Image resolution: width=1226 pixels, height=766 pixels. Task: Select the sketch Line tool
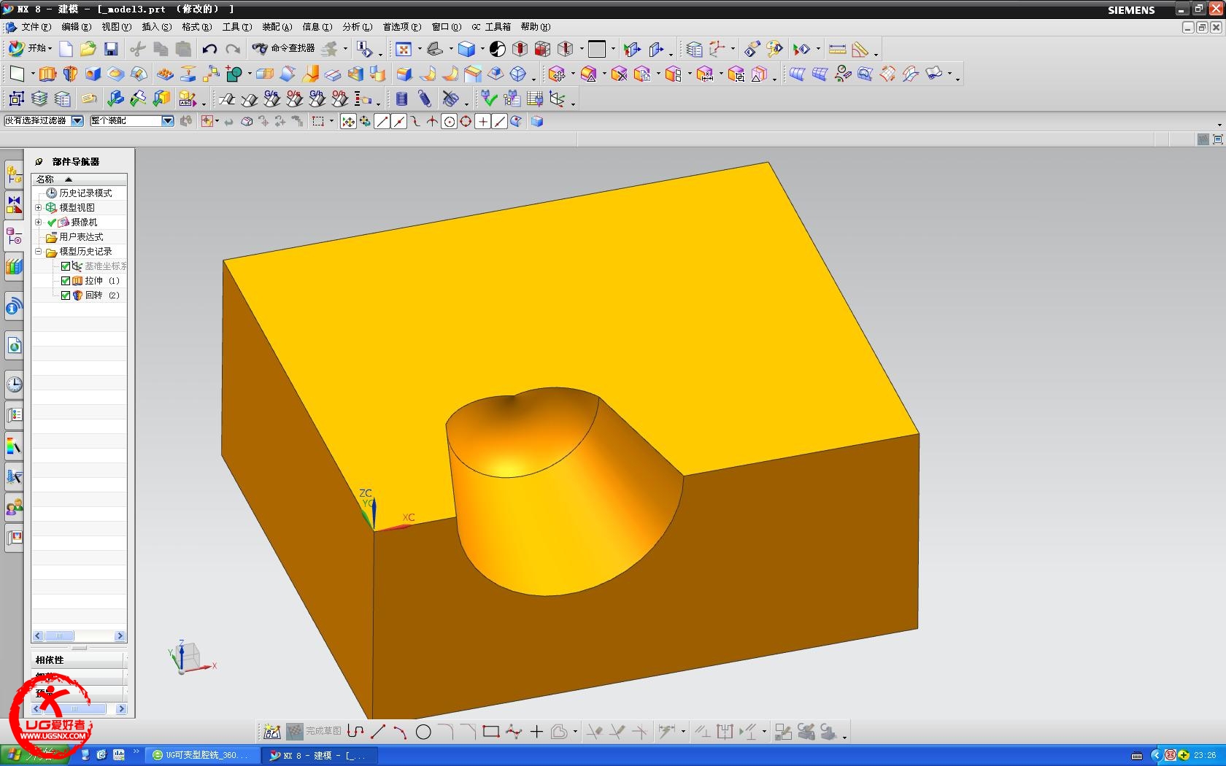pyautogui.click(x=378, y=731)
